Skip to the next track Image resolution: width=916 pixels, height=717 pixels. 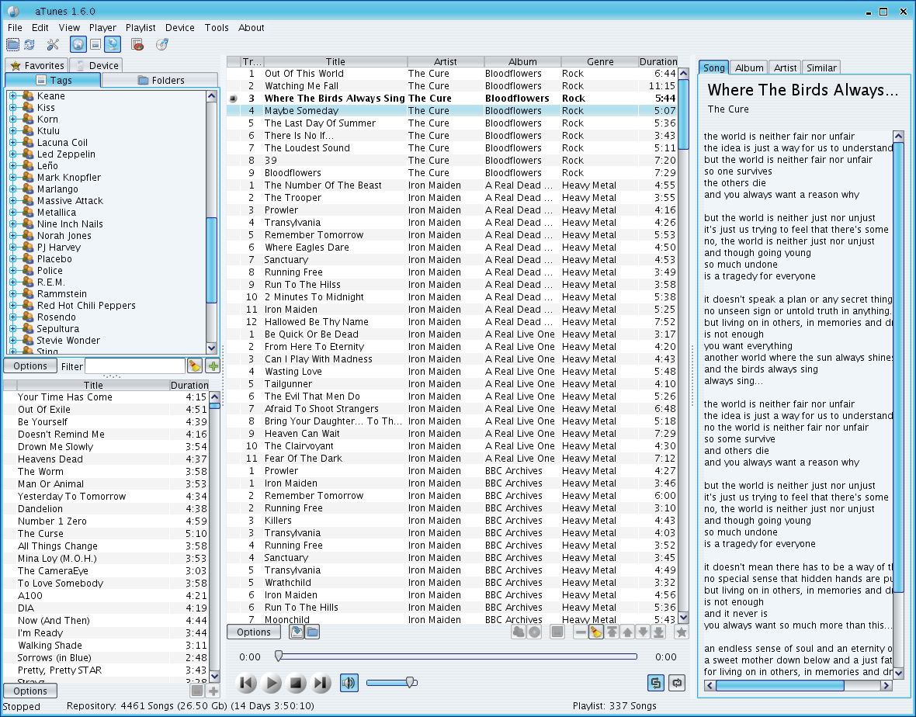[321, 683]
